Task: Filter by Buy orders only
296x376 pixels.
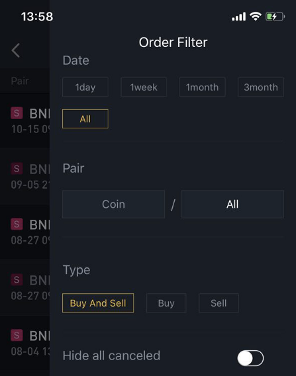Action: pyautogui.click(x=166, y=303)
